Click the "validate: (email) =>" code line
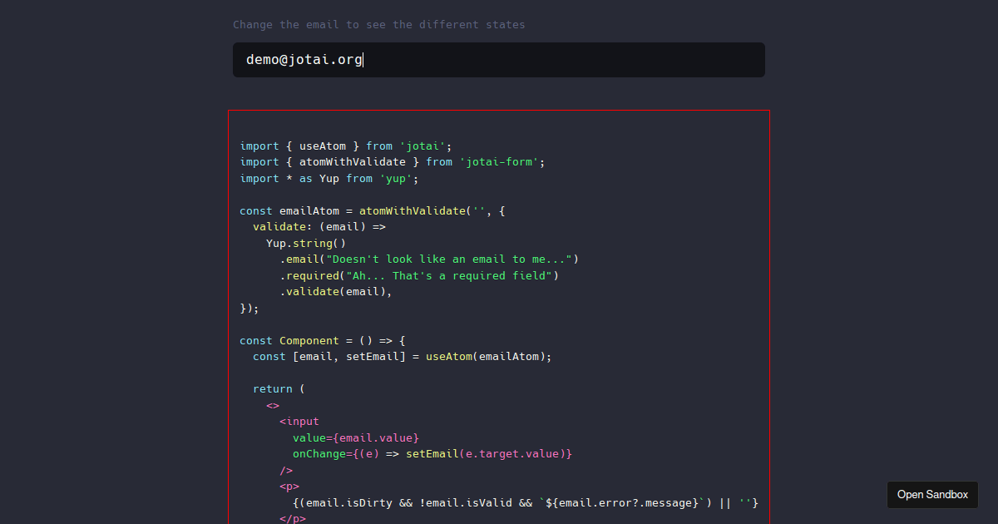Screen dimensions: 998x524 (x=319, y=227)
